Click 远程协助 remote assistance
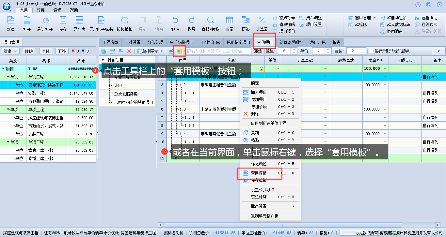Viewport: 446px width, 237px height. (x=426, y=18)
